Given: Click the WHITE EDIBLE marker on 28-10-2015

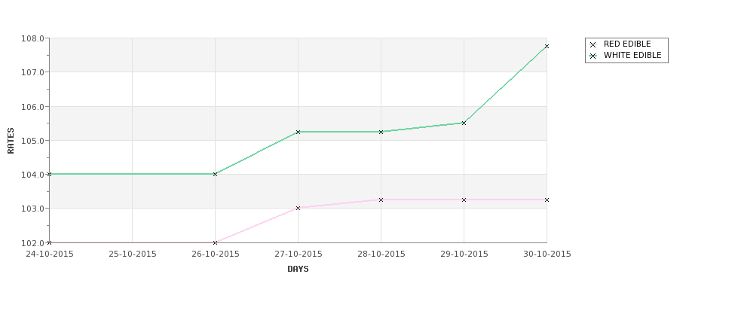Looking at the screenshot, I should (x=381, y=132).
